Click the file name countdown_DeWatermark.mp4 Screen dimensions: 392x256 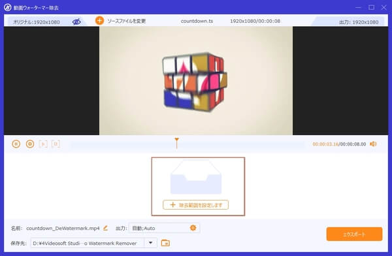pos(63,229)
